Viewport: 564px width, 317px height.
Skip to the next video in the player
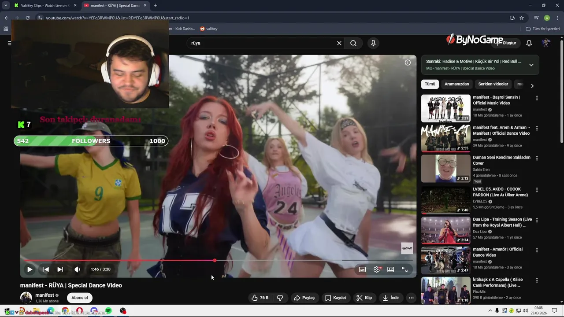60,269
